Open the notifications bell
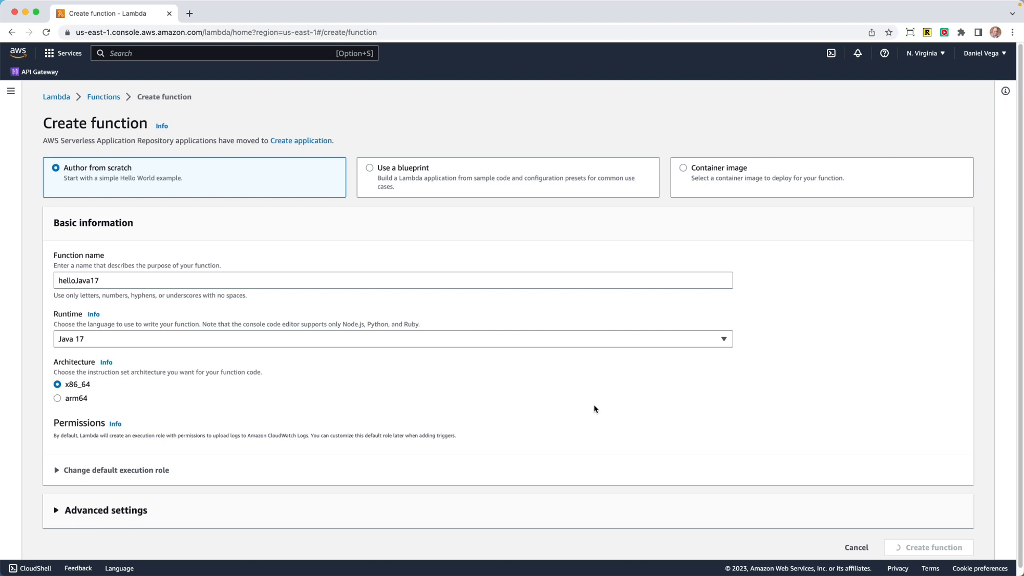1024x576 pixels. 858,53
